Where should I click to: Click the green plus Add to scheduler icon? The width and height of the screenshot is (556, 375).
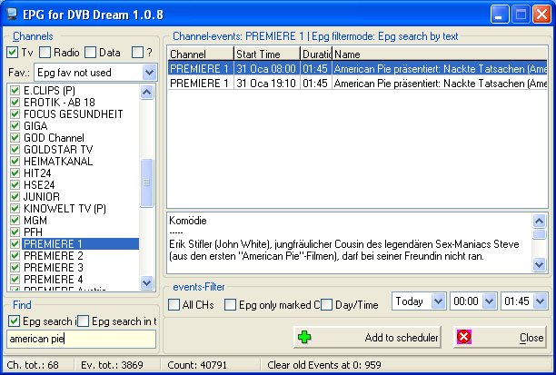coord(304,337)
